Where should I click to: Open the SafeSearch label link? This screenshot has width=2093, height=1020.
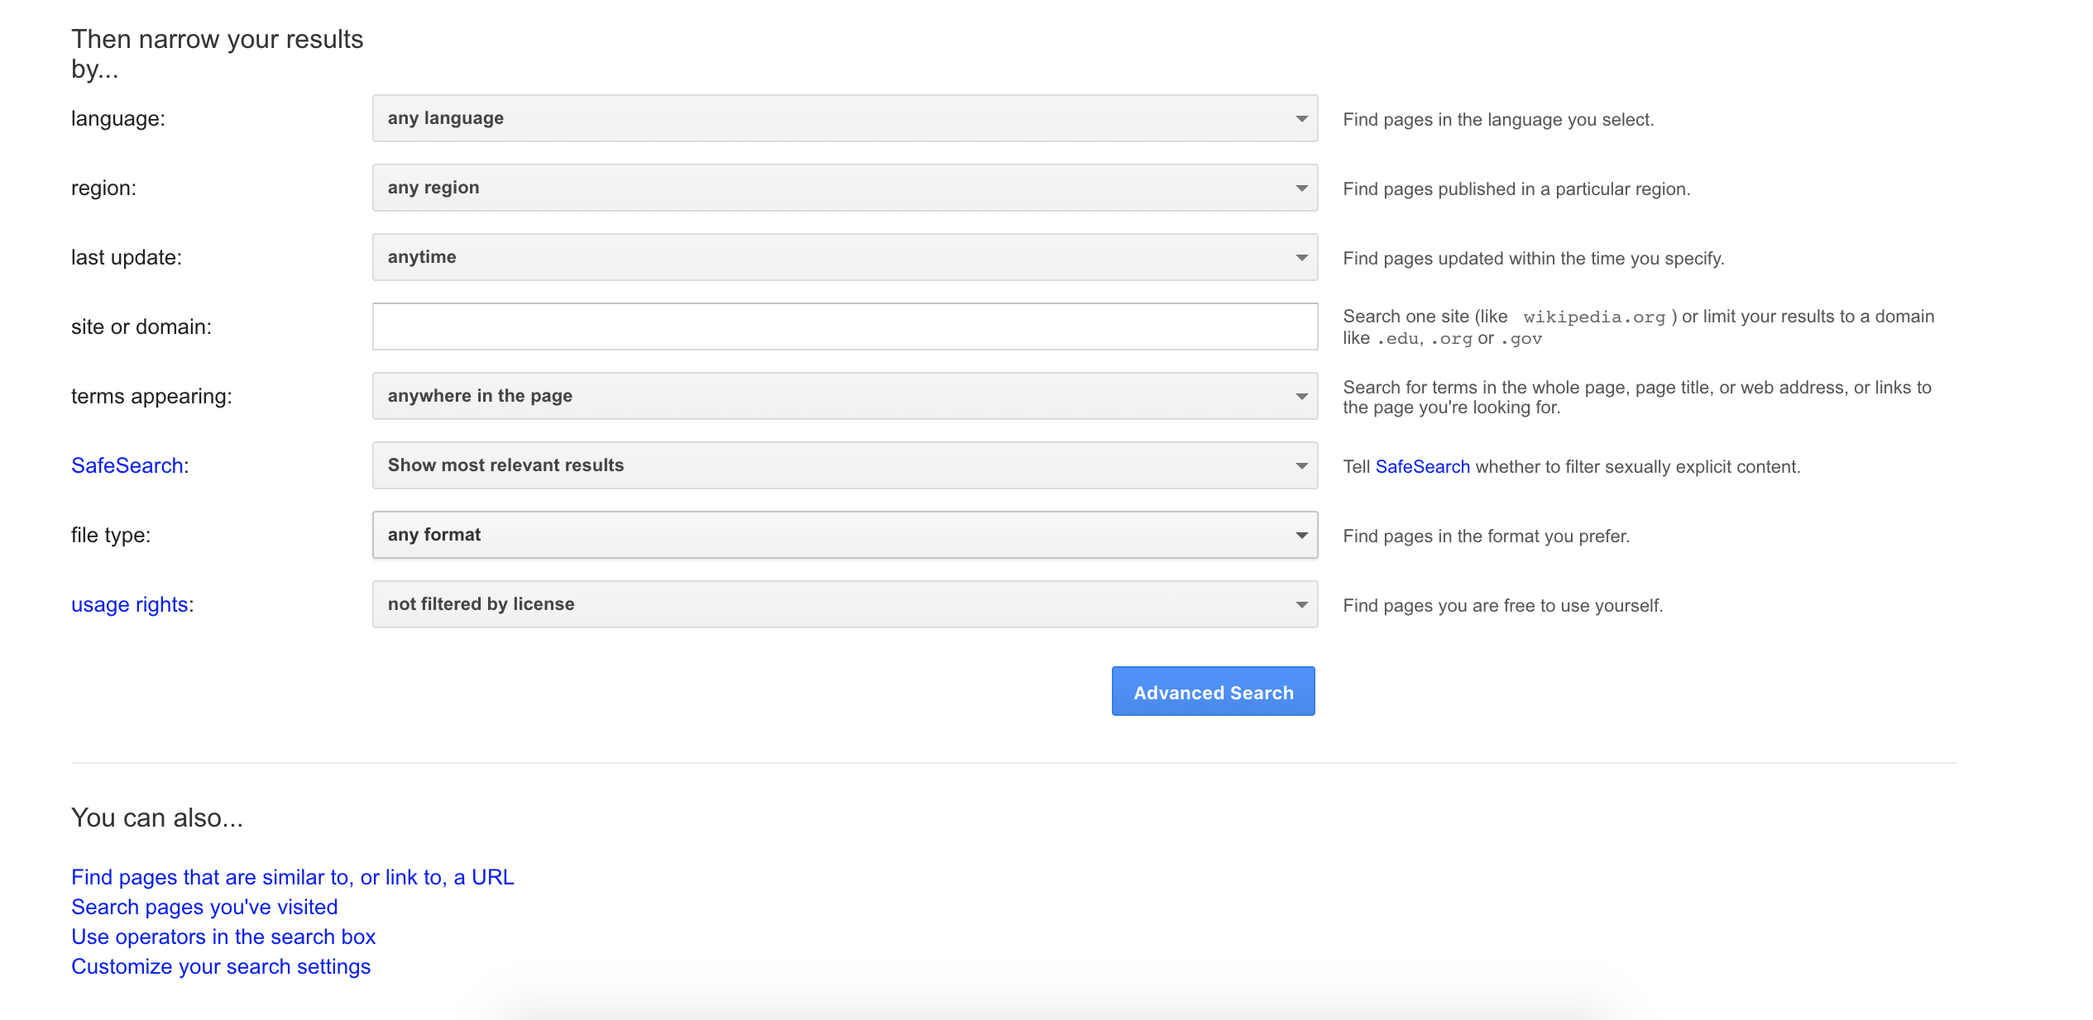(127, 465)
